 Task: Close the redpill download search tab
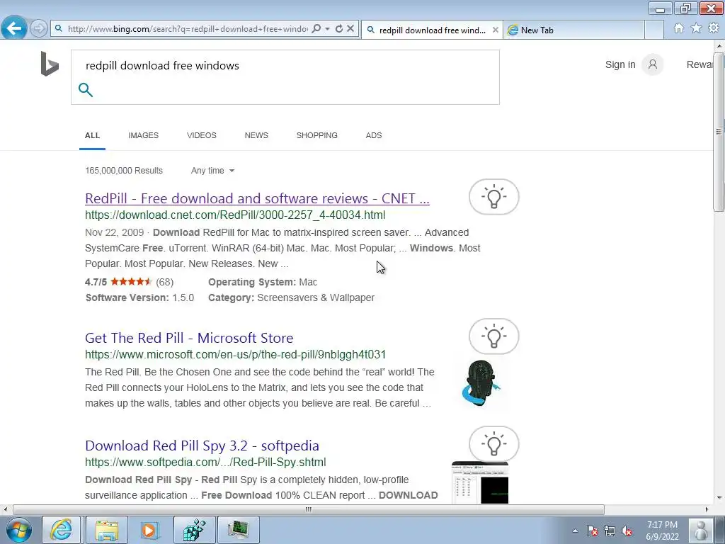pyautogui.click(x=495, y=30)
